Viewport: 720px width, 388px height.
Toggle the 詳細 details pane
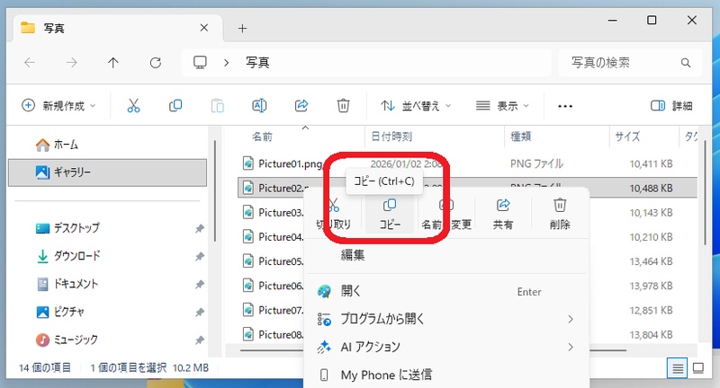pyautogui.click(x=671, y=106)
